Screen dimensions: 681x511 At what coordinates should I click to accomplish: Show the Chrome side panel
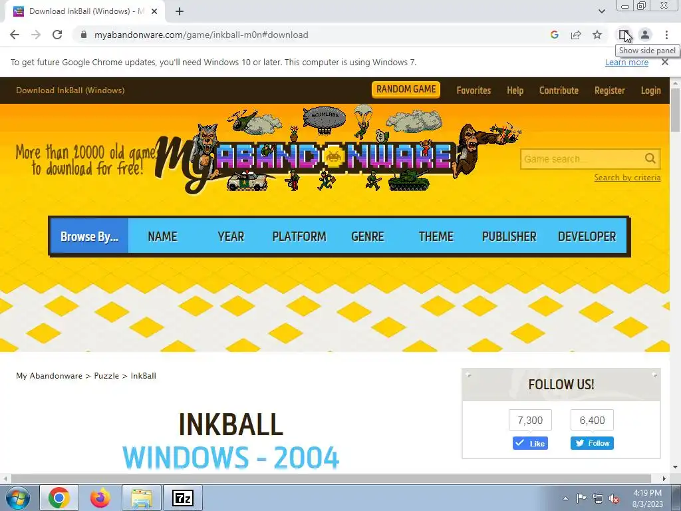(624, 35)
